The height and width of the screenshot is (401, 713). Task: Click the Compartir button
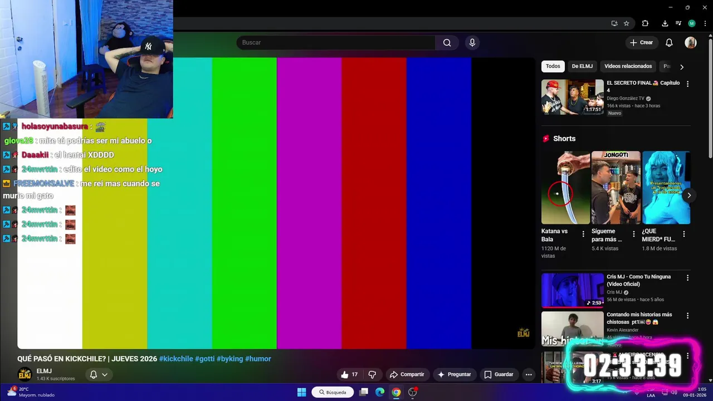407,374
